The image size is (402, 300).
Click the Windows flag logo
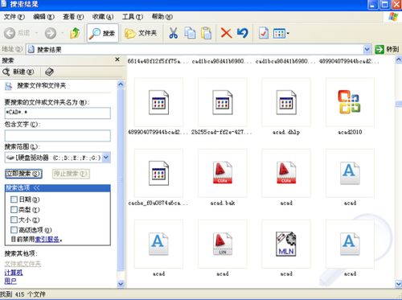pyautogui.click(x=393, y=17)
